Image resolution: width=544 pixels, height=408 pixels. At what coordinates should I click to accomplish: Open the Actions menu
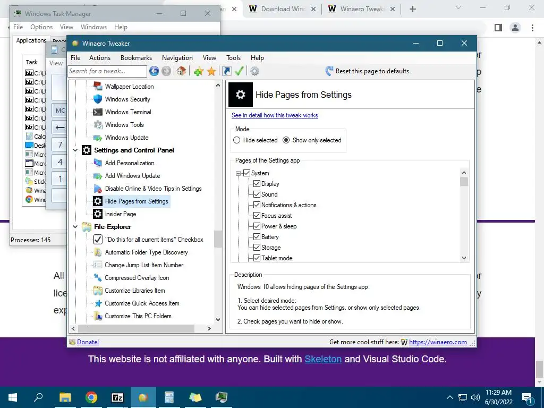pyautogui.click(x=100, y=58)
